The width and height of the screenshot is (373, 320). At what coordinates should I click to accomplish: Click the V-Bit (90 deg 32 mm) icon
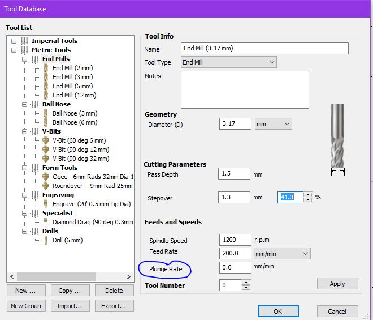[x=46, y=159]
